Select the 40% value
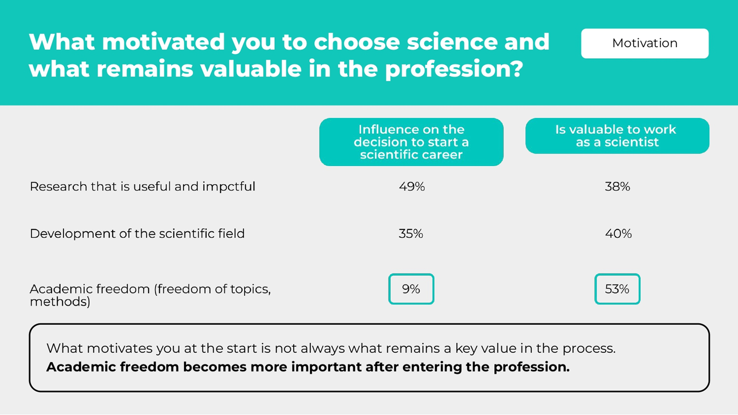Screen dimensions: 738x415 [618, 234]
